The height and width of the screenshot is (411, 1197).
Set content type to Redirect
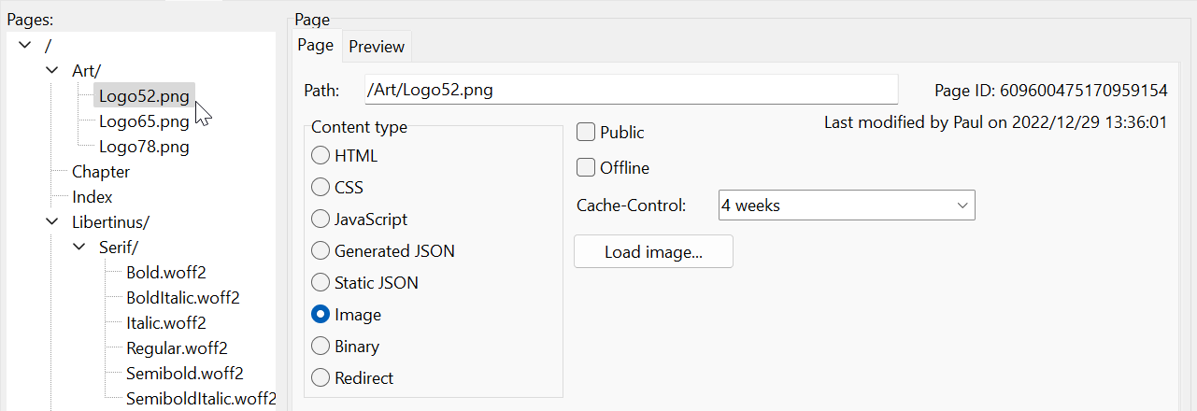[321, 378]
